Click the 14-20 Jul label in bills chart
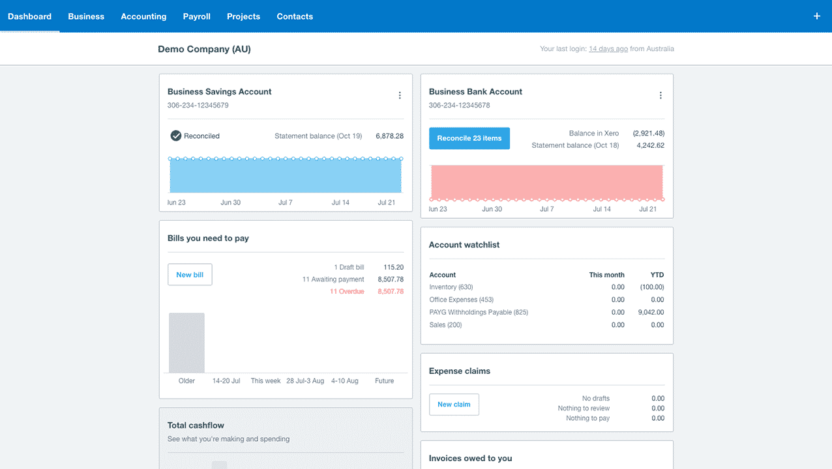 (226, 381)
